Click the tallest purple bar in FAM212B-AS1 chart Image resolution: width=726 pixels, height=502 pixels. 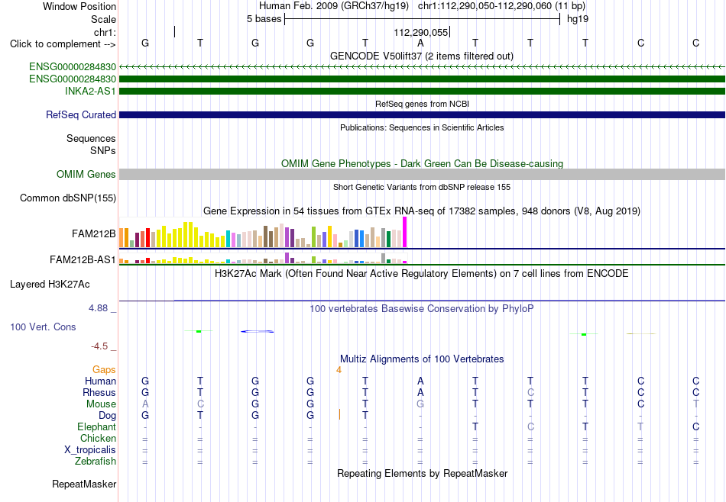(x=287, y=258)
